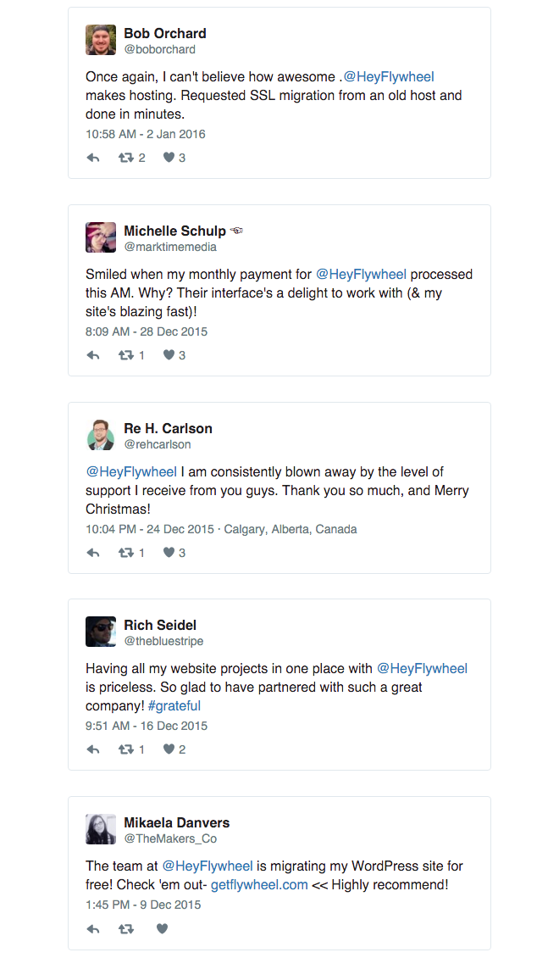Open @HeyFlywheel mention in Bob Orchard's tweet

pos(389,77)
